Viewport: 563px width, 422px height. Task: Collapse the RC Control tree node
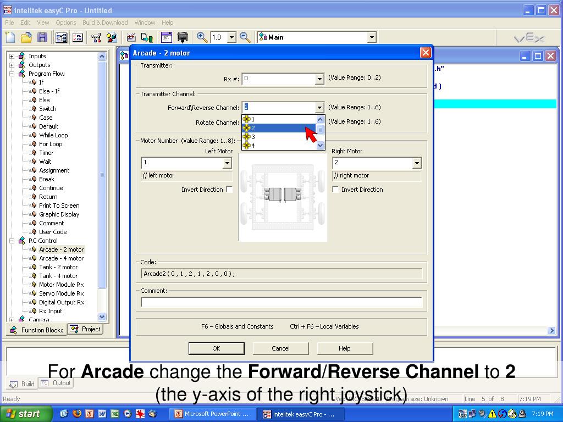[12, 241]
